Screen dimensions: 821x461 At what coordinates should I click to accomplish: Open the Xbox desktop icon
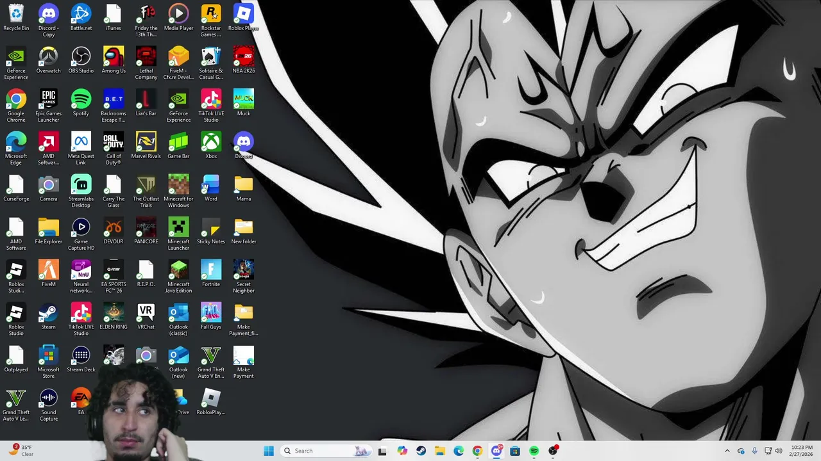(x=211, y=146)
